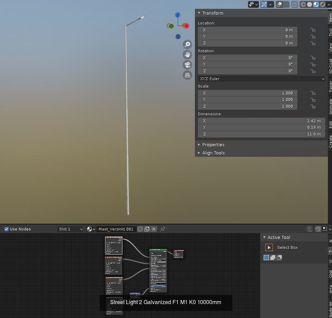Expand the Align Tools panel
Image resolution: width=332 pixels, height=318 pixels.
click(213, 153)
